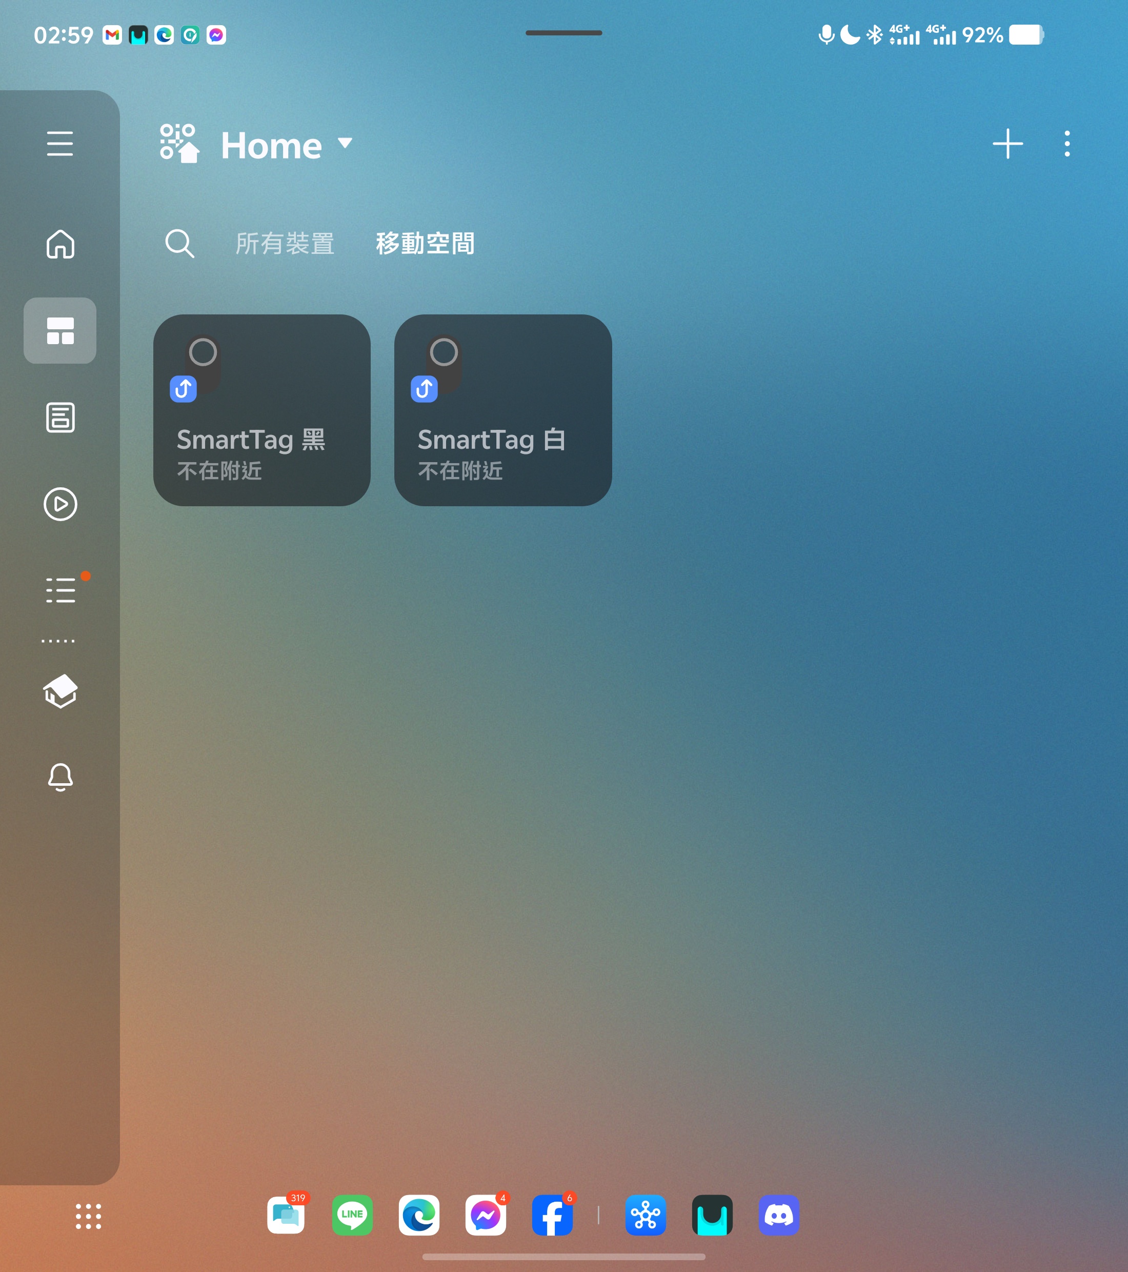This screenshot has width=1128, height=1272.
Task: Launch the LINE app from dock
Action: [x=352, y=1215]
